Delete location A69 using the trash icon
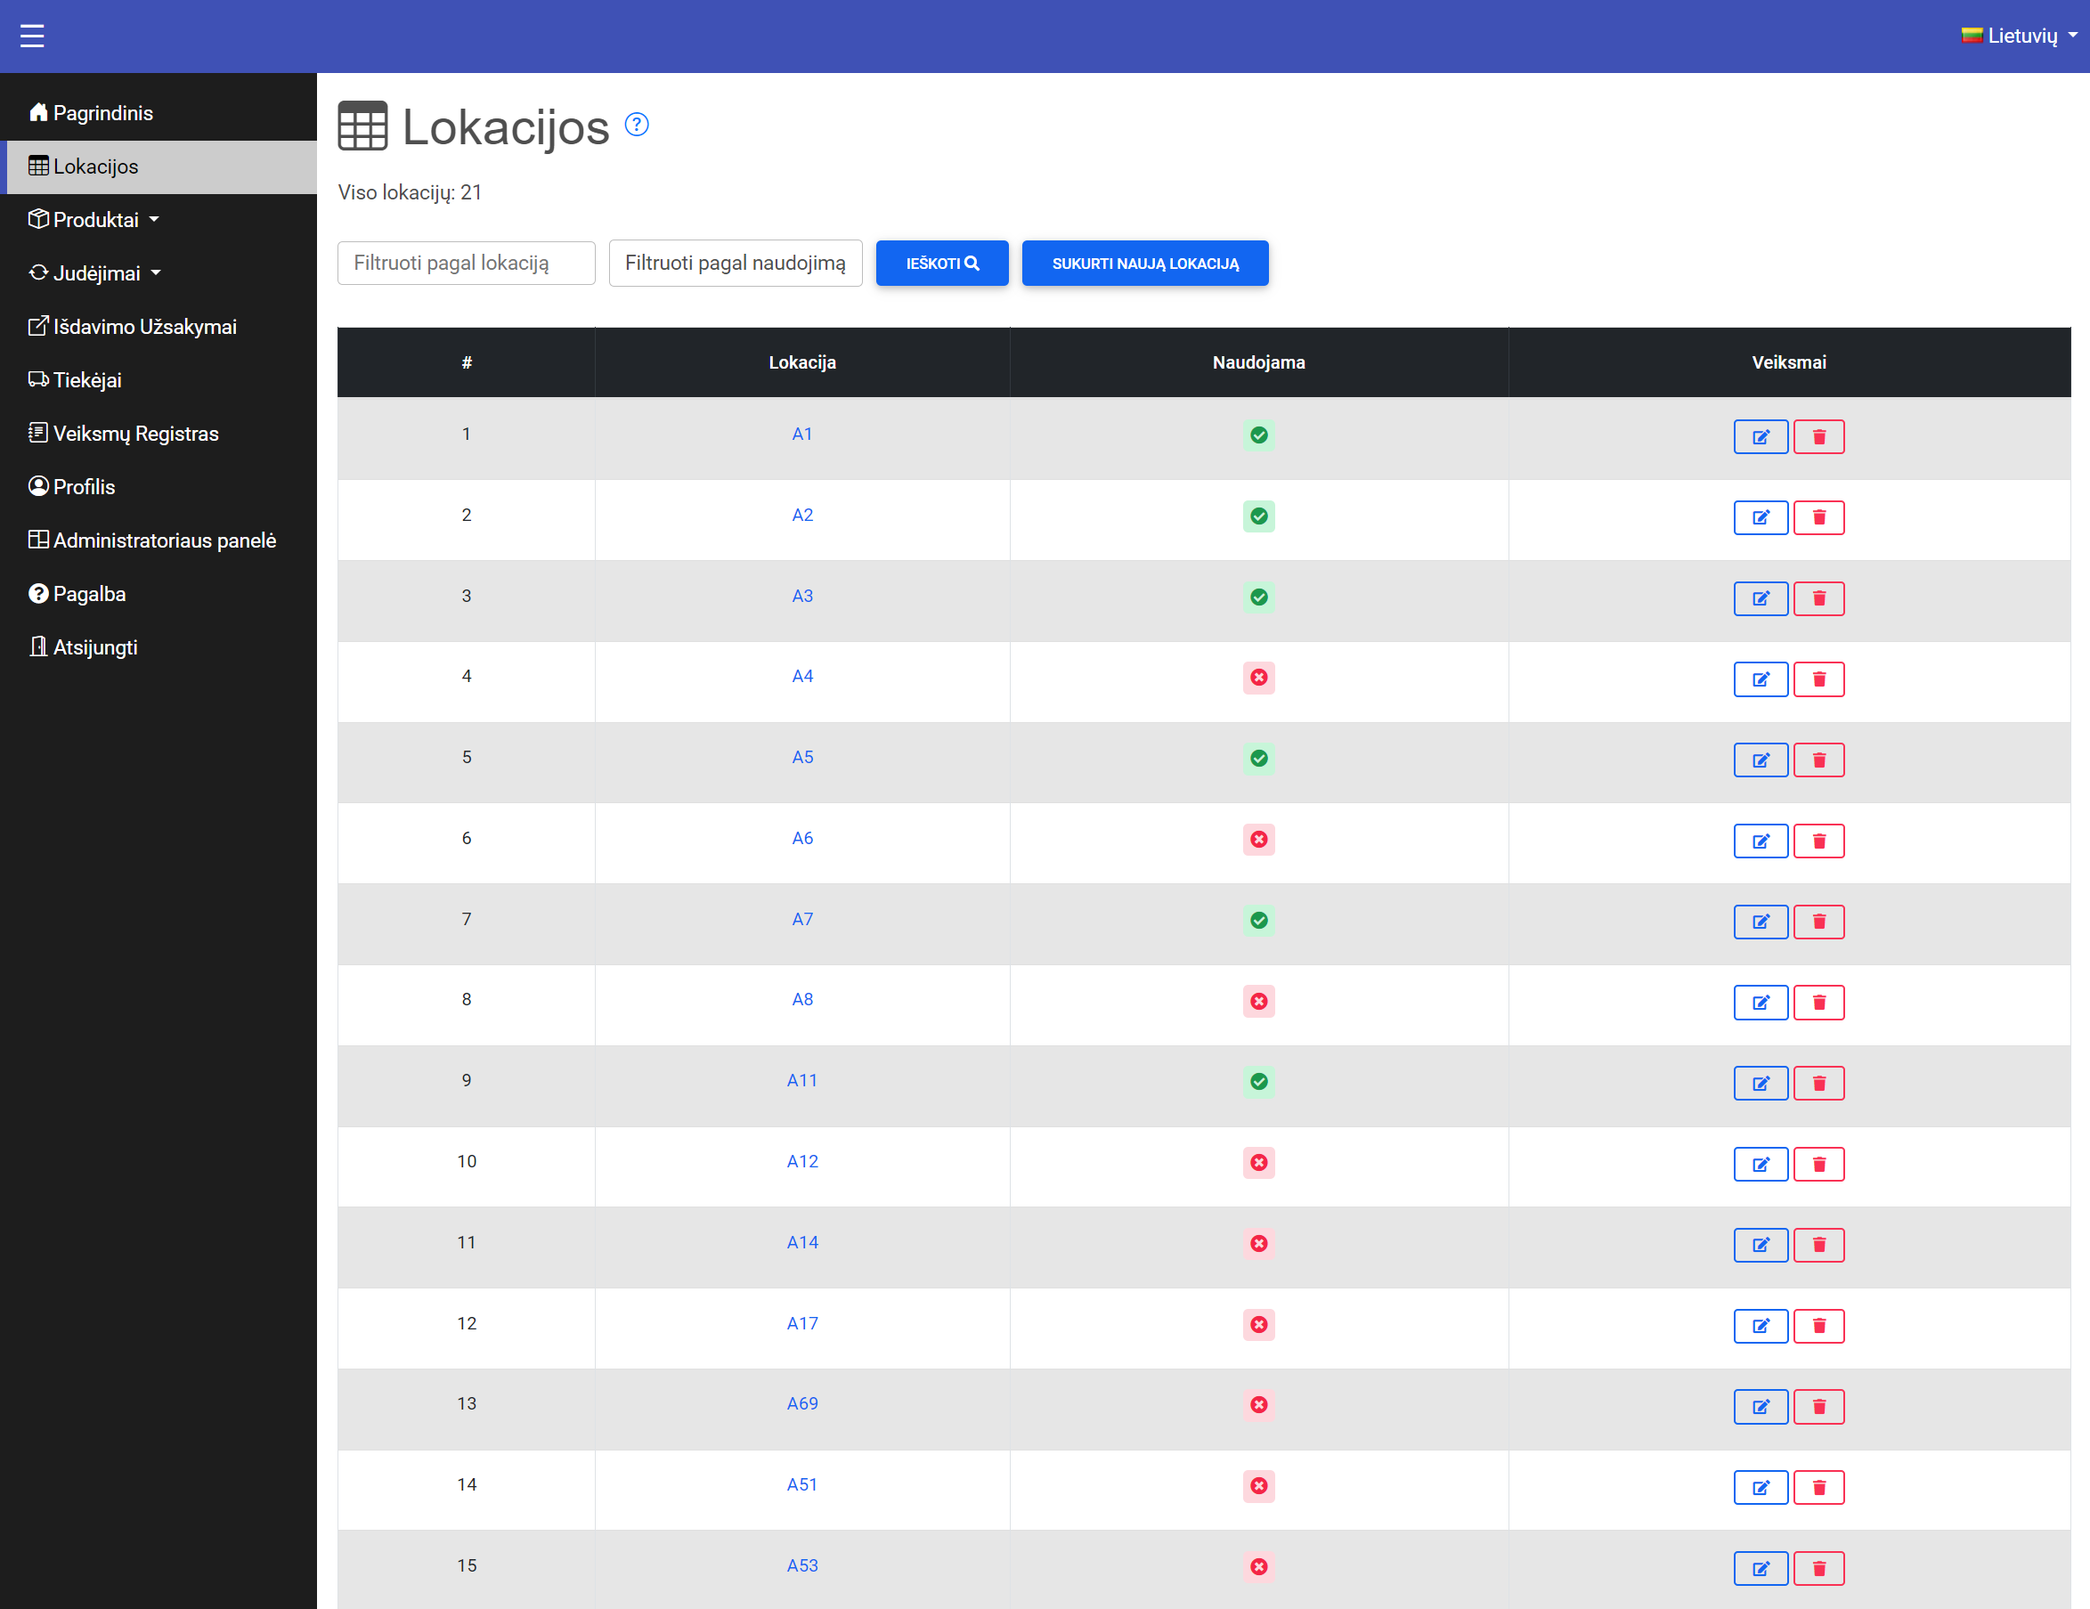This screenshot has height=1609, width=2090. (1818, 1406)
